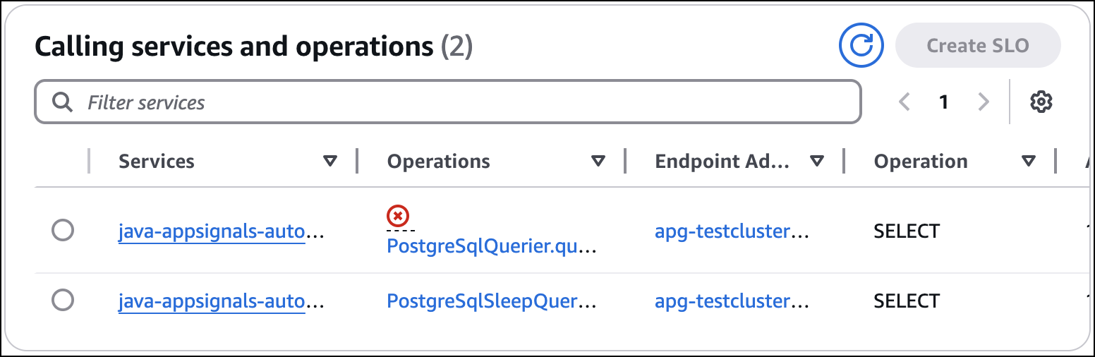This screenshot has height=357, width=1095.
Task: Sort by Operations column arrow
Action: pyautogui.click(x=598, y=162)
